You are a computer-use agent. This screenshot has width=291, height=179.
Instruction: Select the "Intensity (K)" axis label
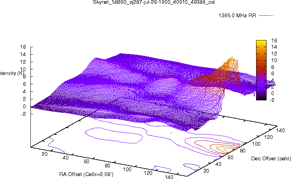pyautogui.click(x=12, y=73)
